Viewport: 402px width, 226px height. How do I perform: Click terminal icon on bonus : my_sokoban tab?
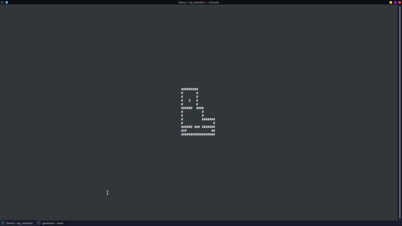pos(4,223)
